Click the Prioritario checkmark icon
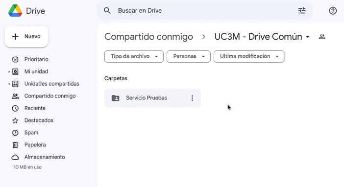This screenshot has height=187, width=344. tap(15, 59)
